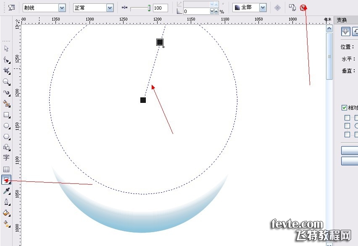Click the Freeze transparency snowflake icon
The image size is (358, 246).
(277, 8)
